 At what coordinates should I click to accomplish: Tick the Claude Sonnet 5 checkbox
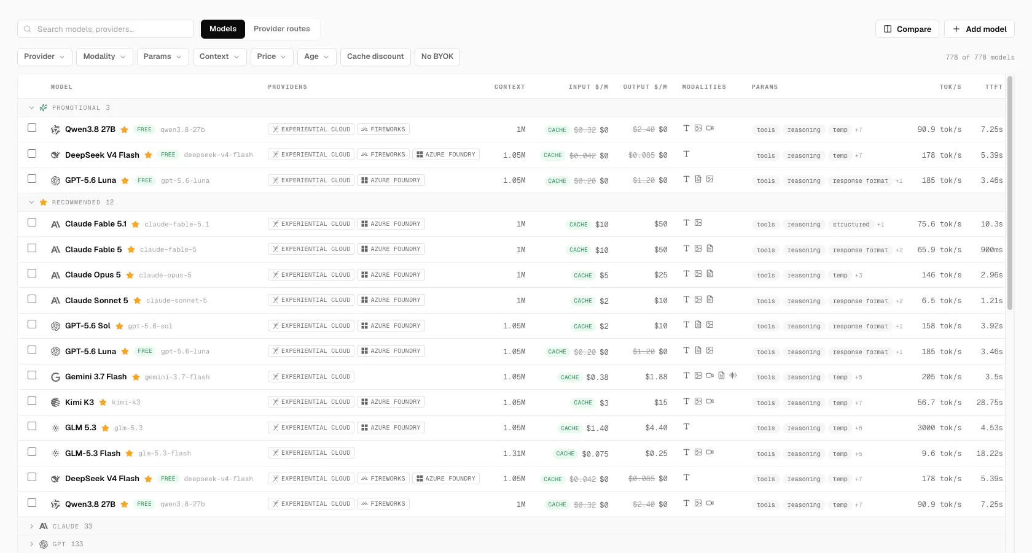[x=32, y=299]
